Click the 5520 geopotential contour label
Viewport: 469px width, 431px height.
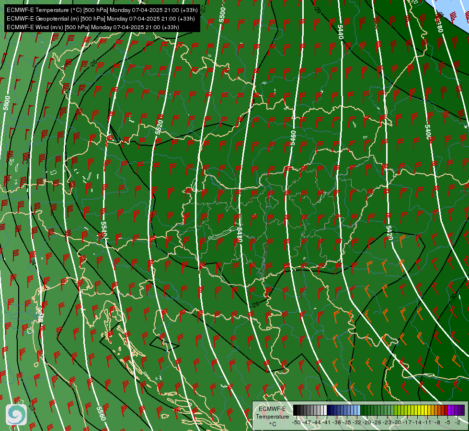[x=159, y=127]
